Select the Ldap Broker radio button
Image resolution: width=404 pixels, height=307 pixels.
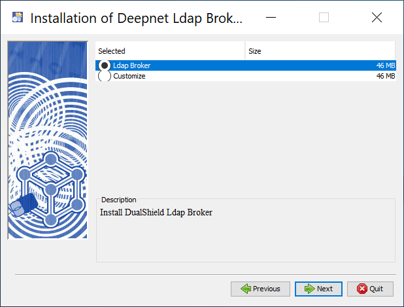tap(104, 65)
